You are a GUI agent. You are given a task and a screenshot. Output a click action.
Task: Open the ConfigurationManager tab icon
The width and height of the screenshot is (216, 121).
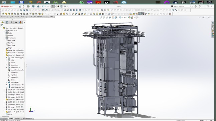point(11,22)
